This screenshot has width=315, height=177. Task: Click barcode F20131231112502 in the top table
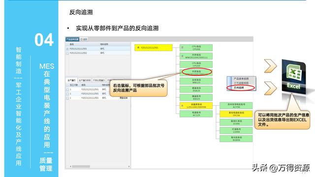tap(78, 53)
